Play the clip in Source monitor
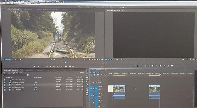 (x=54, y=66)
